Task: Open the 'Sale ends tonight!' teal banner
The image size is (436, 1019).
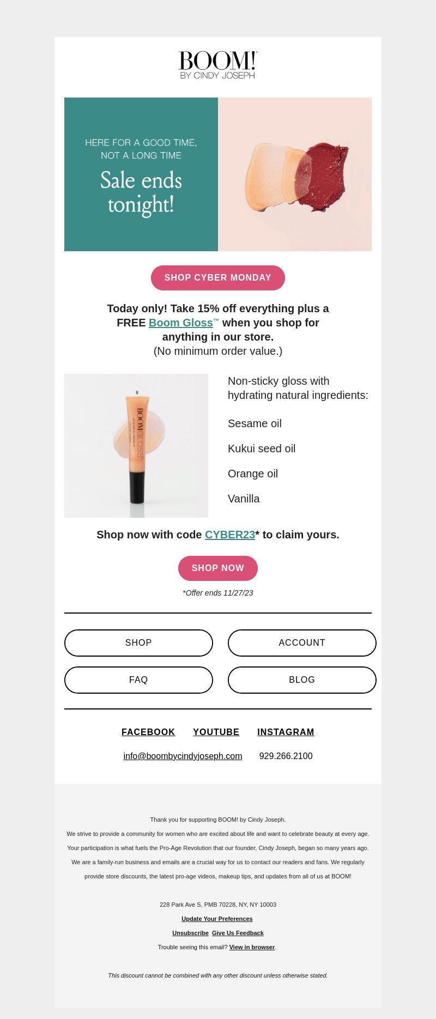Action: point(141,174)
